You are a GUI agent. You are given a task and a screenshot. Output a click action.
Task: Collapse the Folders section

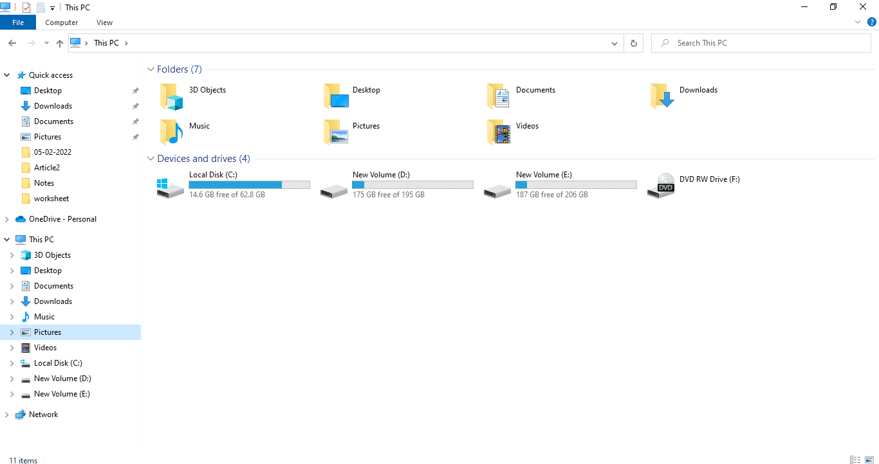pyautogui.click(x=151, y=69)
